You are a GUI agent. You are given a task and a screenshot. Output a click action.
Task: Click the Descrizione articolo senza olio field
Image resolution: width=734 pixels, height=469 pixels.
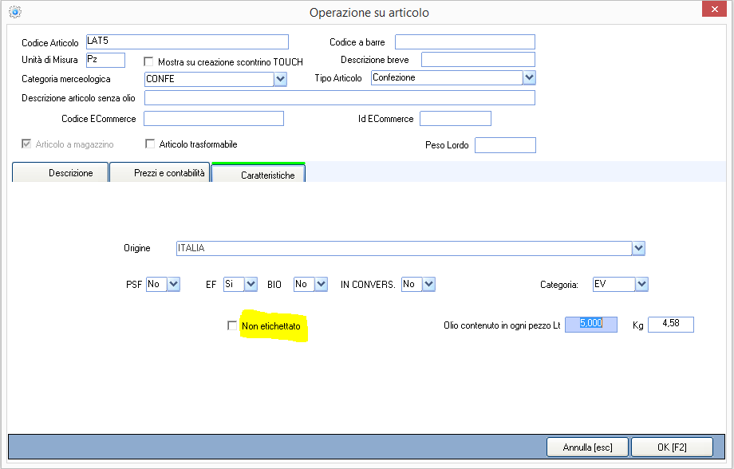[339, 98]
